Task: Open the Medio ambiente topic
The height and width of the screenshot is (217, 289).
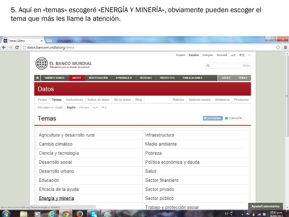Action: pyautogui.click(x=161, y=144)
